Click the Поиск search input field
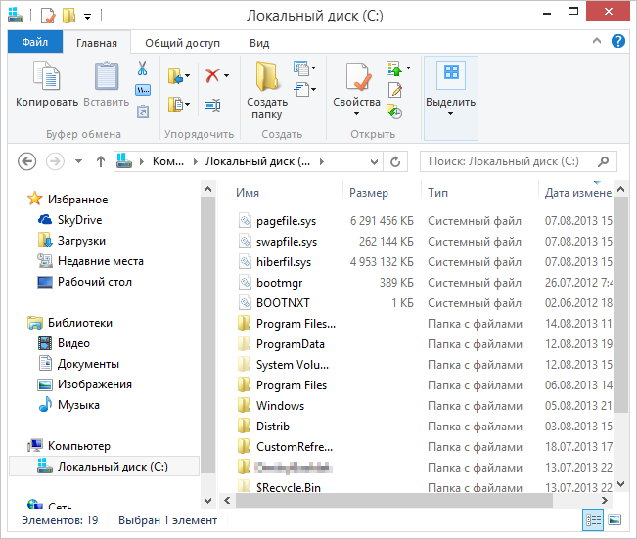 pyautogui.click(x=509, y=161)
